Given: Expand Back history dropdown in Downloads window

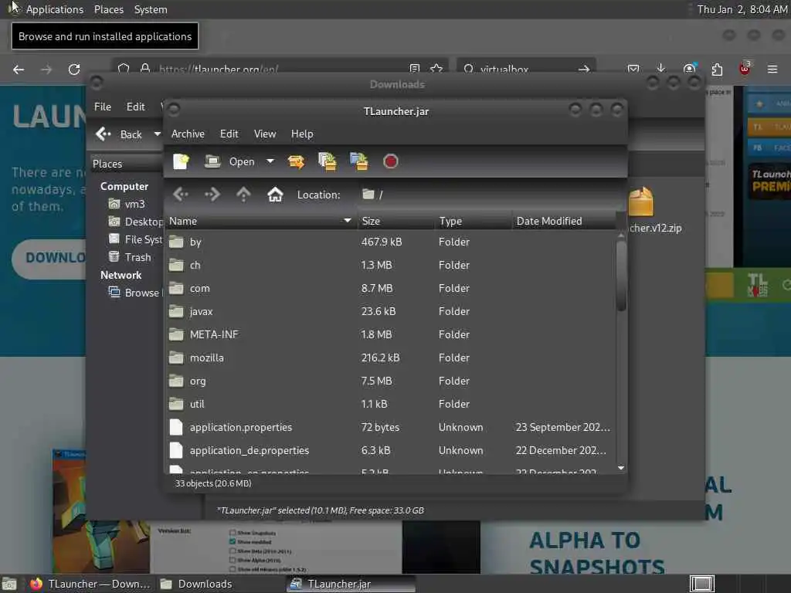Looking at the screenshot, I should click(158, 134).
